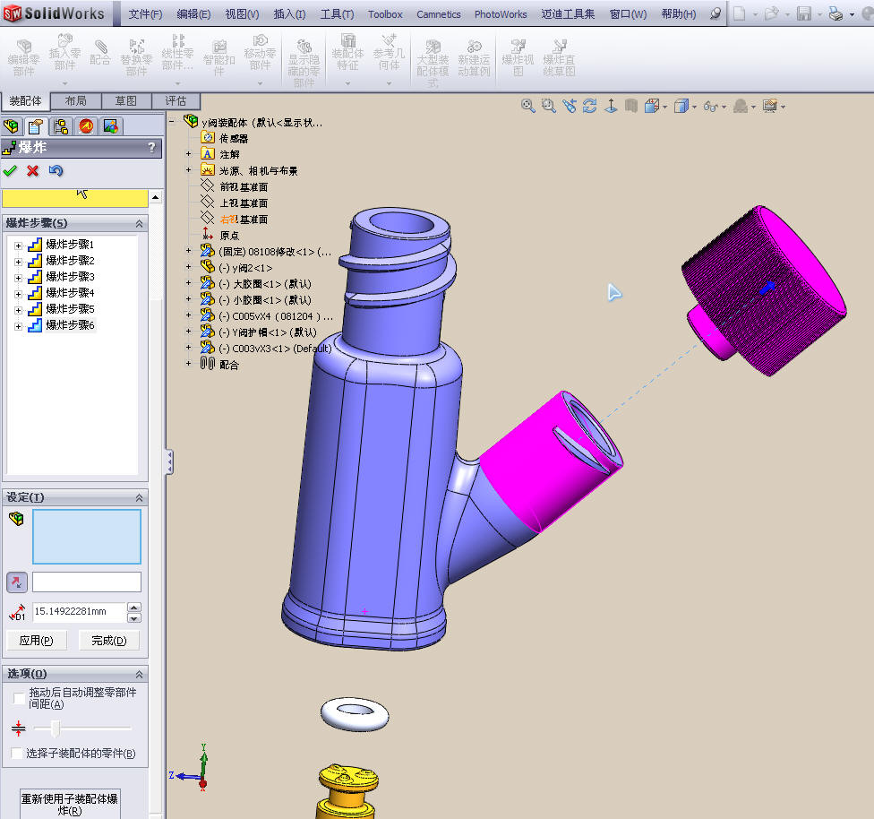Click the Section View icon

click(631, 106)
